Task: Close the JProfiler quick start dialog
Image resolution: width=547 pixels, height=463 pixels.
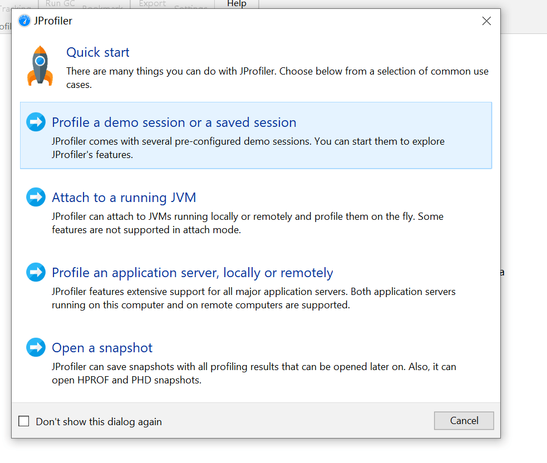Action: 486,21
